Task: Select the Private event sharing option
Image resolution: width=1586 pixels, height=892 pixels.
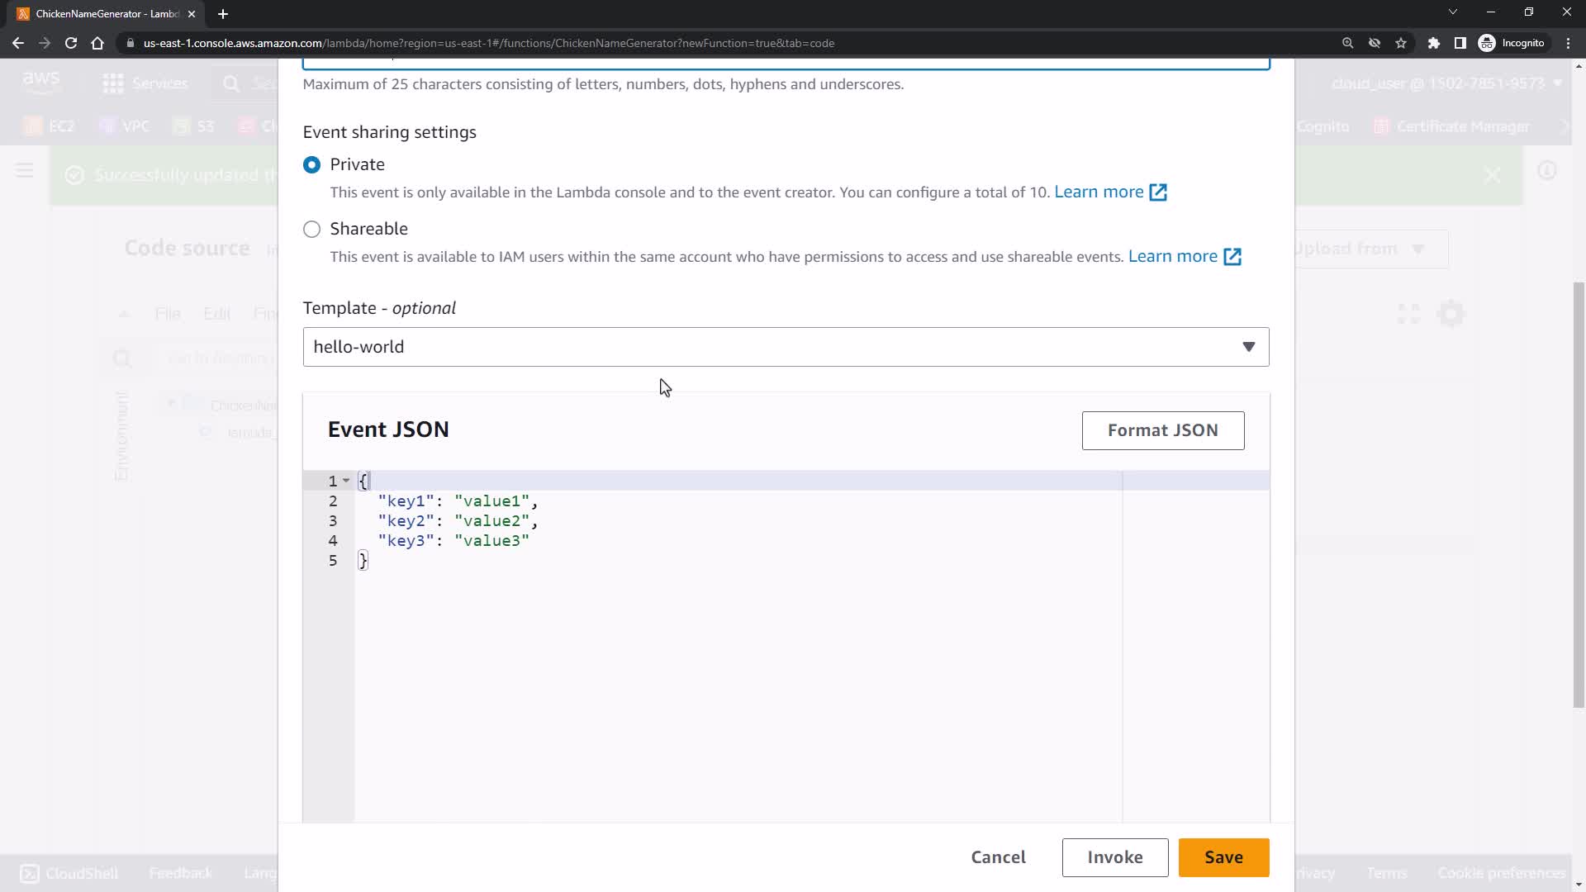Action: [x=311, y=164]
